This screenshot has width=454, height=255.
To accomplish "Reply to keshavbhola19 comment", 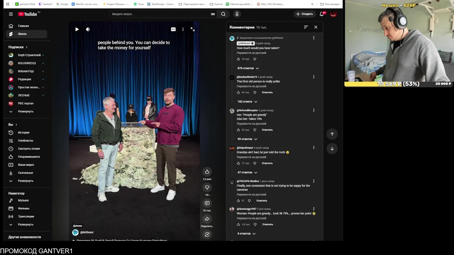I will (x=267, y=92).
